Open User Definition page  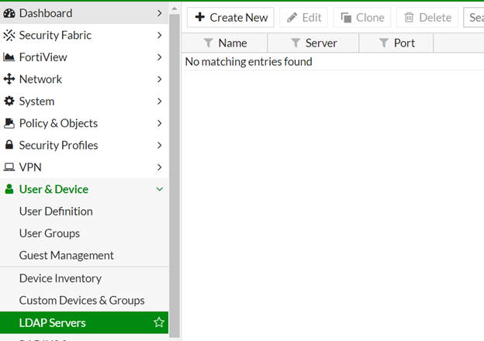[x=56, y=212]
